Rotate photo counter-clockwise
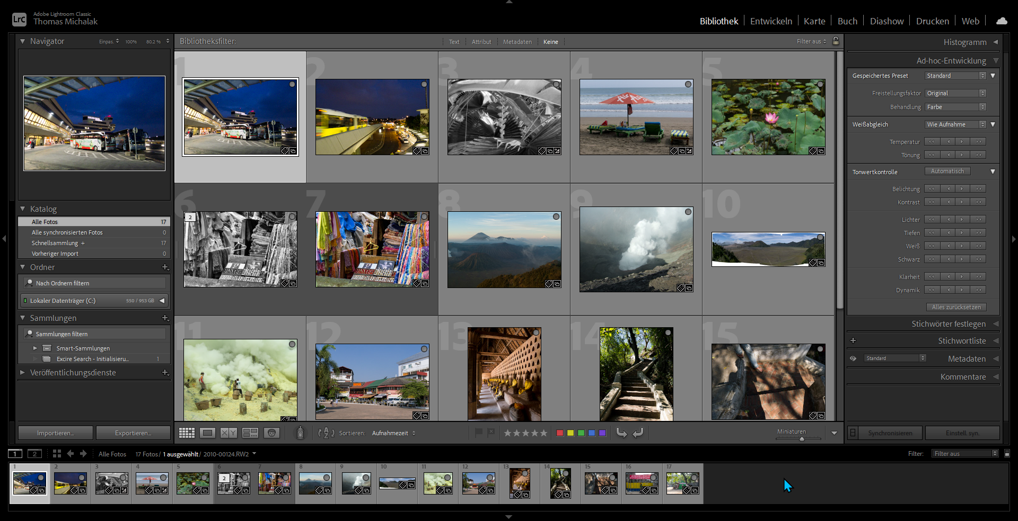This screenshot has height=521, width=1018. pos(622,433)
